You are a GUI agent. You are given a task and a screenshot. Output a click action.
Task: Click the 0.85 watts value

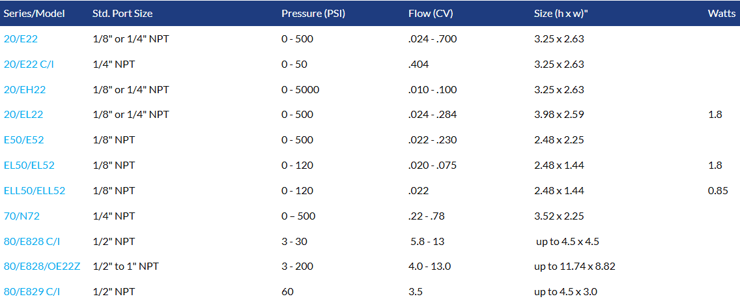click(x=717, y=191)
